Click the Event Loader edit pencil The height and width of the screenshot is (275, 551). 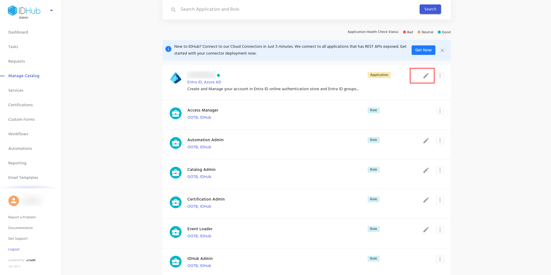(x=426, y=230)
